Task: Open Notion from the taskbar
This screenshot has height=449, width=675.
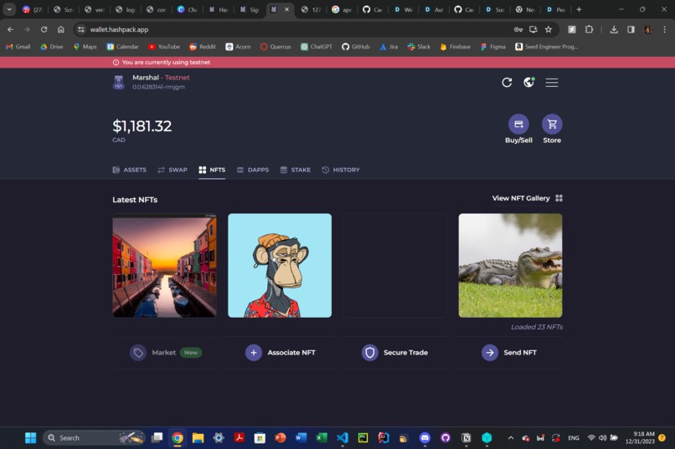Action: click(x=466, y=438)
